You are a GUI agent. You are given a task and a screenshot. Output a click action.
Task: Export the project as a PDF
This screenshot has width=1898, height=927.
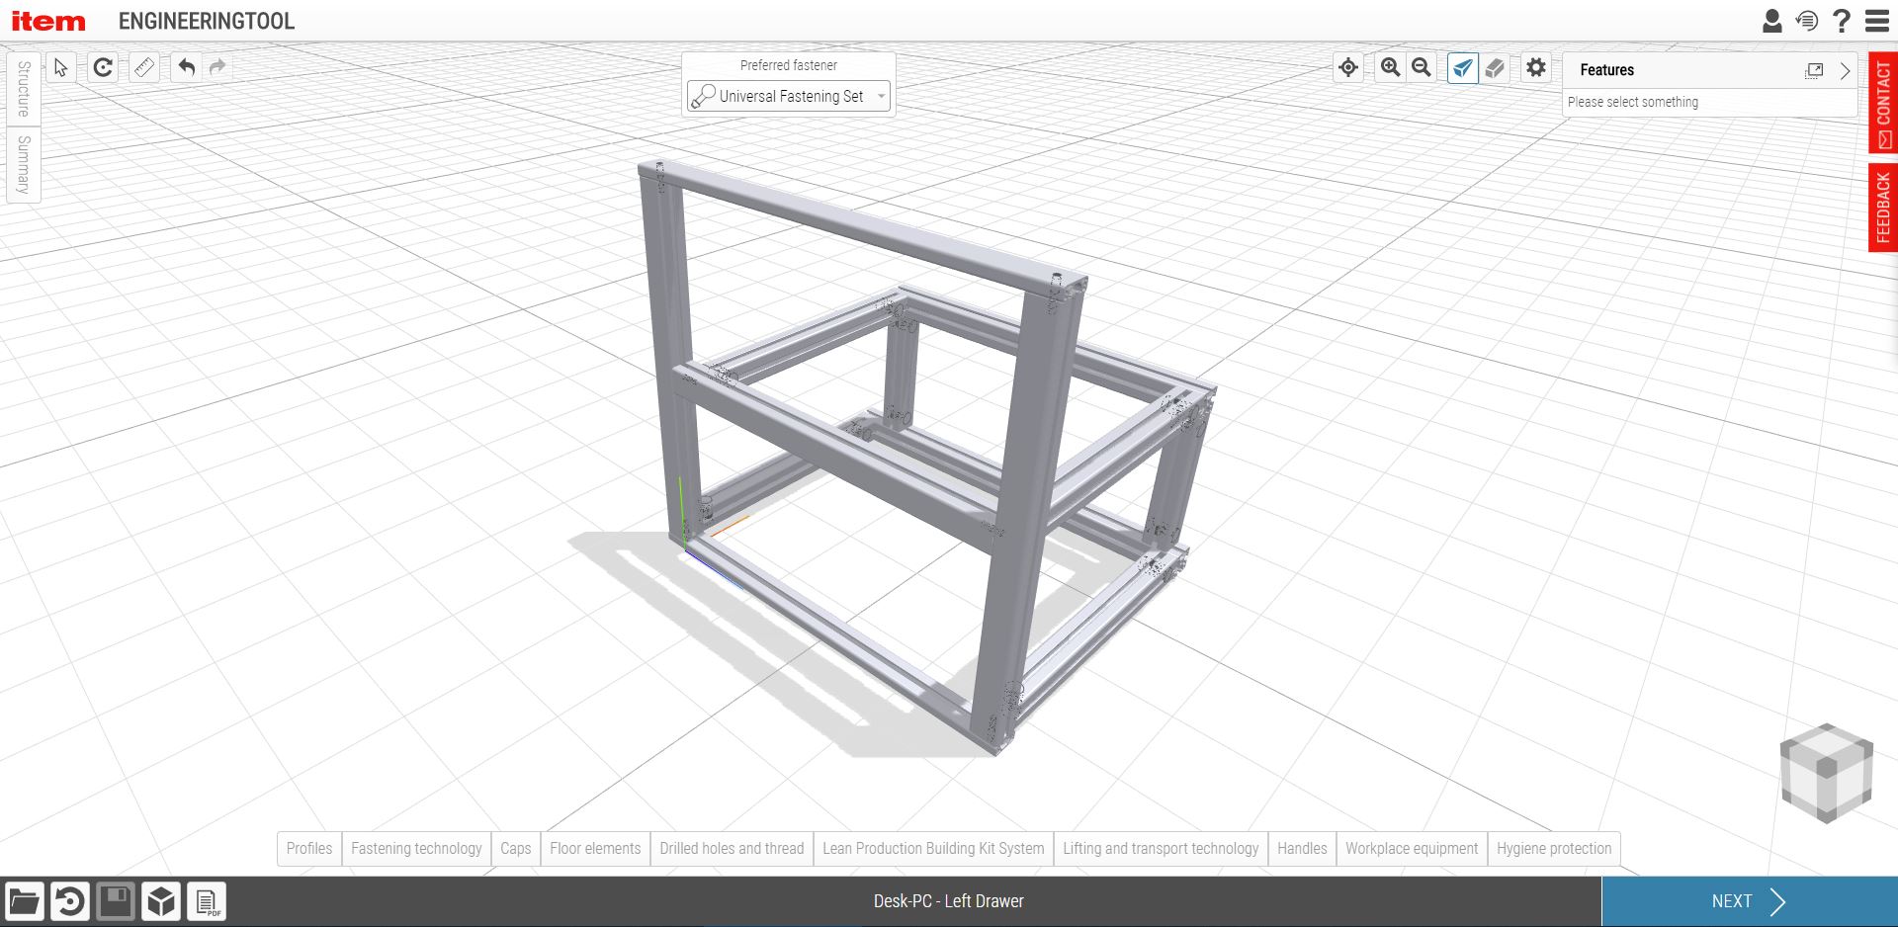(x=207, y=901)
